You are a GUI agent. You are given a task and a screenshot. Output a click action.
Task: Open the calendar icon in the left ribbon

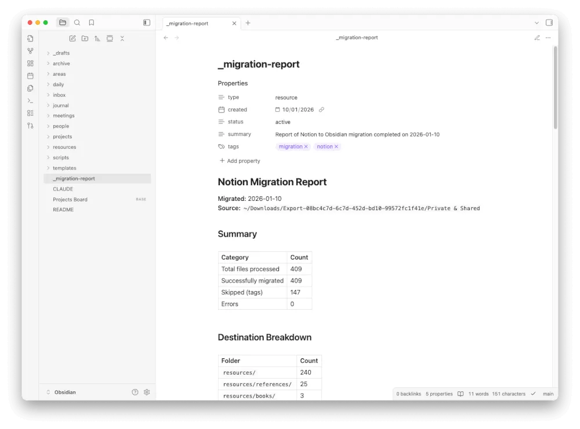click(30, 75)
